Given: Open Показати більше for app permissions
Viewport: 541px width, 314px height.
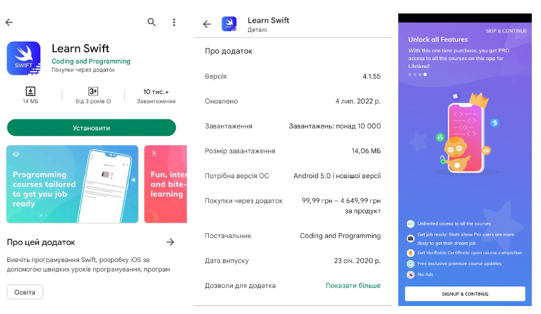Looking at the screenshot, I should point(354,286).
